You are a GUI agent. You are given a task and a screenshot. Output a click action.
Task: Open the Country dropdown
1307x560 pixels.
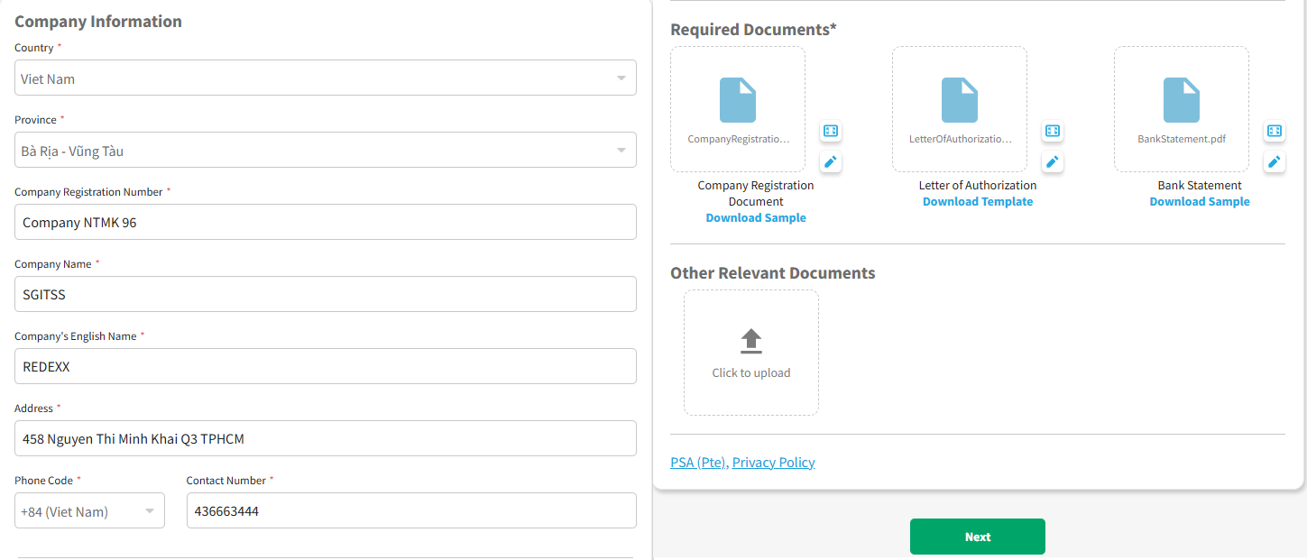tap(325, 78)
